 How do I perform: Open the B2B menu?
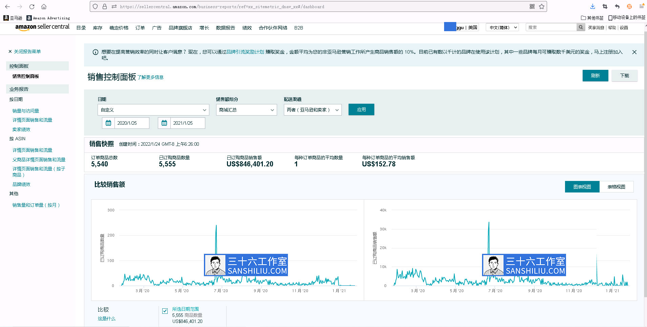click(299, 28)
